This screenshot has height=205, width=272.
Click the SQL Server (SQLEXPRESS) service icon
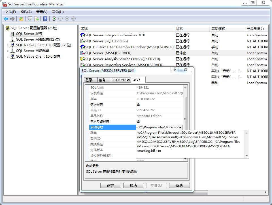click(82, 41)
